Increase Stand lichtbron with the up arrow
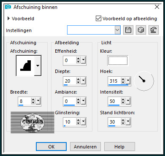The width and height of the screenshot is (165, 156). point(123,120)
